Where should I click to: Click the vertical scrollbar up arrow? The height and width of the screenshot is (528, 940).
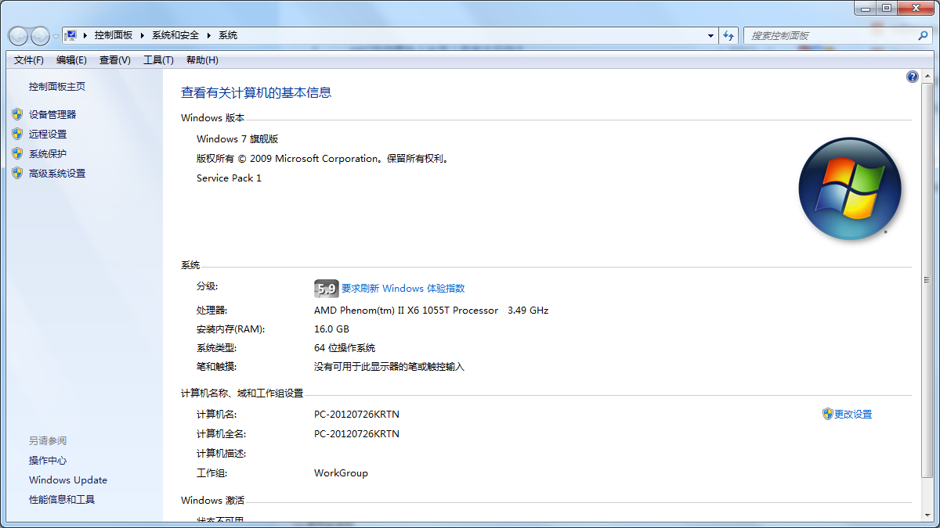[927, 77]
